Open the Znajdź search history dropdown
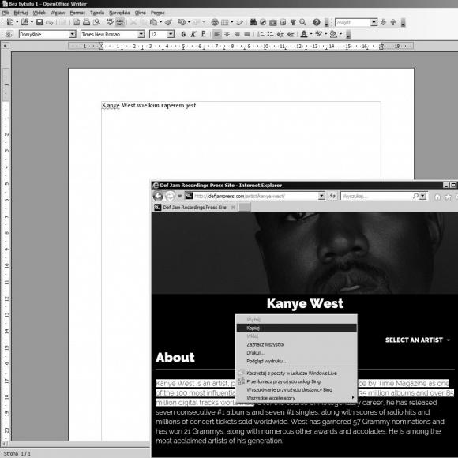This screenshot has width=458, height=458. (x=374, y=22)
